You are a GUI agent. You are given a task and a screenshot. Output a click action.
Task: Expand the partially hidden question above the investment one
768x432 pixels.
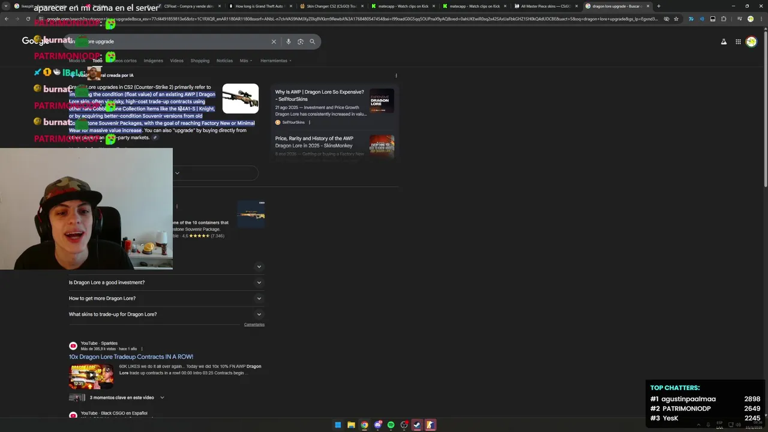(x=259, y=266)
